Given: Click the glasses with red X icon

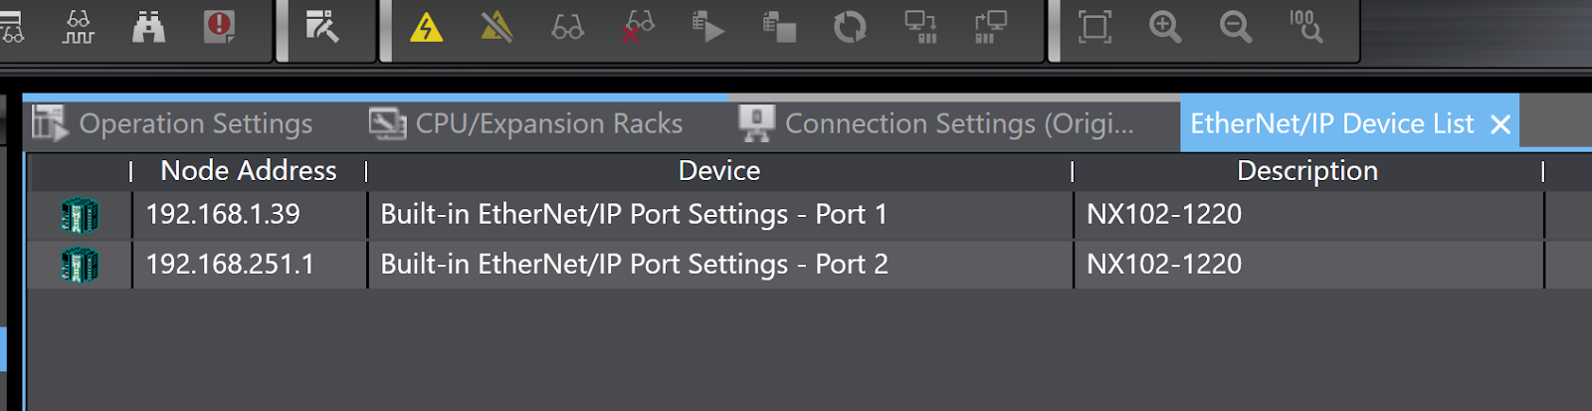Looking at the screenshot, I should pos(638,27).
